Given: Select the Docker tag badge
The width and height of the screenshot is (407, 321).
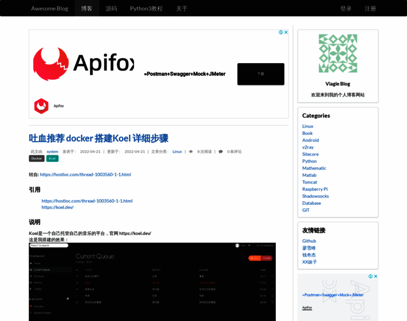Looking at the screenshot, I should 36,158.
